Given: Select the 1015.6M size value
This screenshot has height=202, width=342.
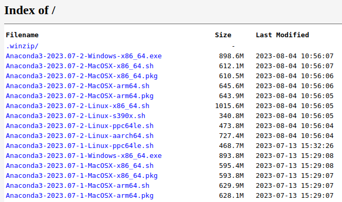Looking at the screenshot, I should (x=229, y=106).
